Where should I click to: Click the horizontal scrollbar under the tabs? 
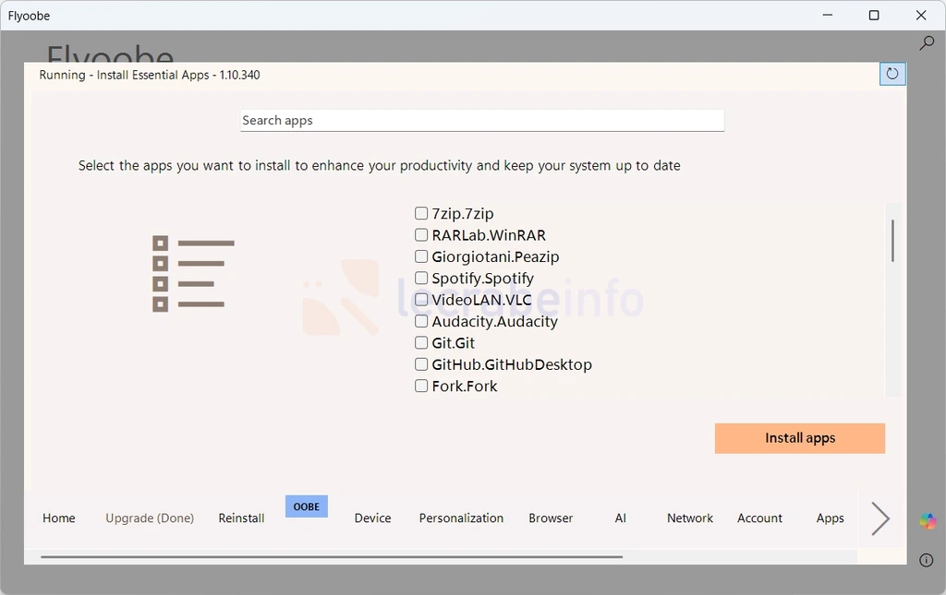pos(332,557)
